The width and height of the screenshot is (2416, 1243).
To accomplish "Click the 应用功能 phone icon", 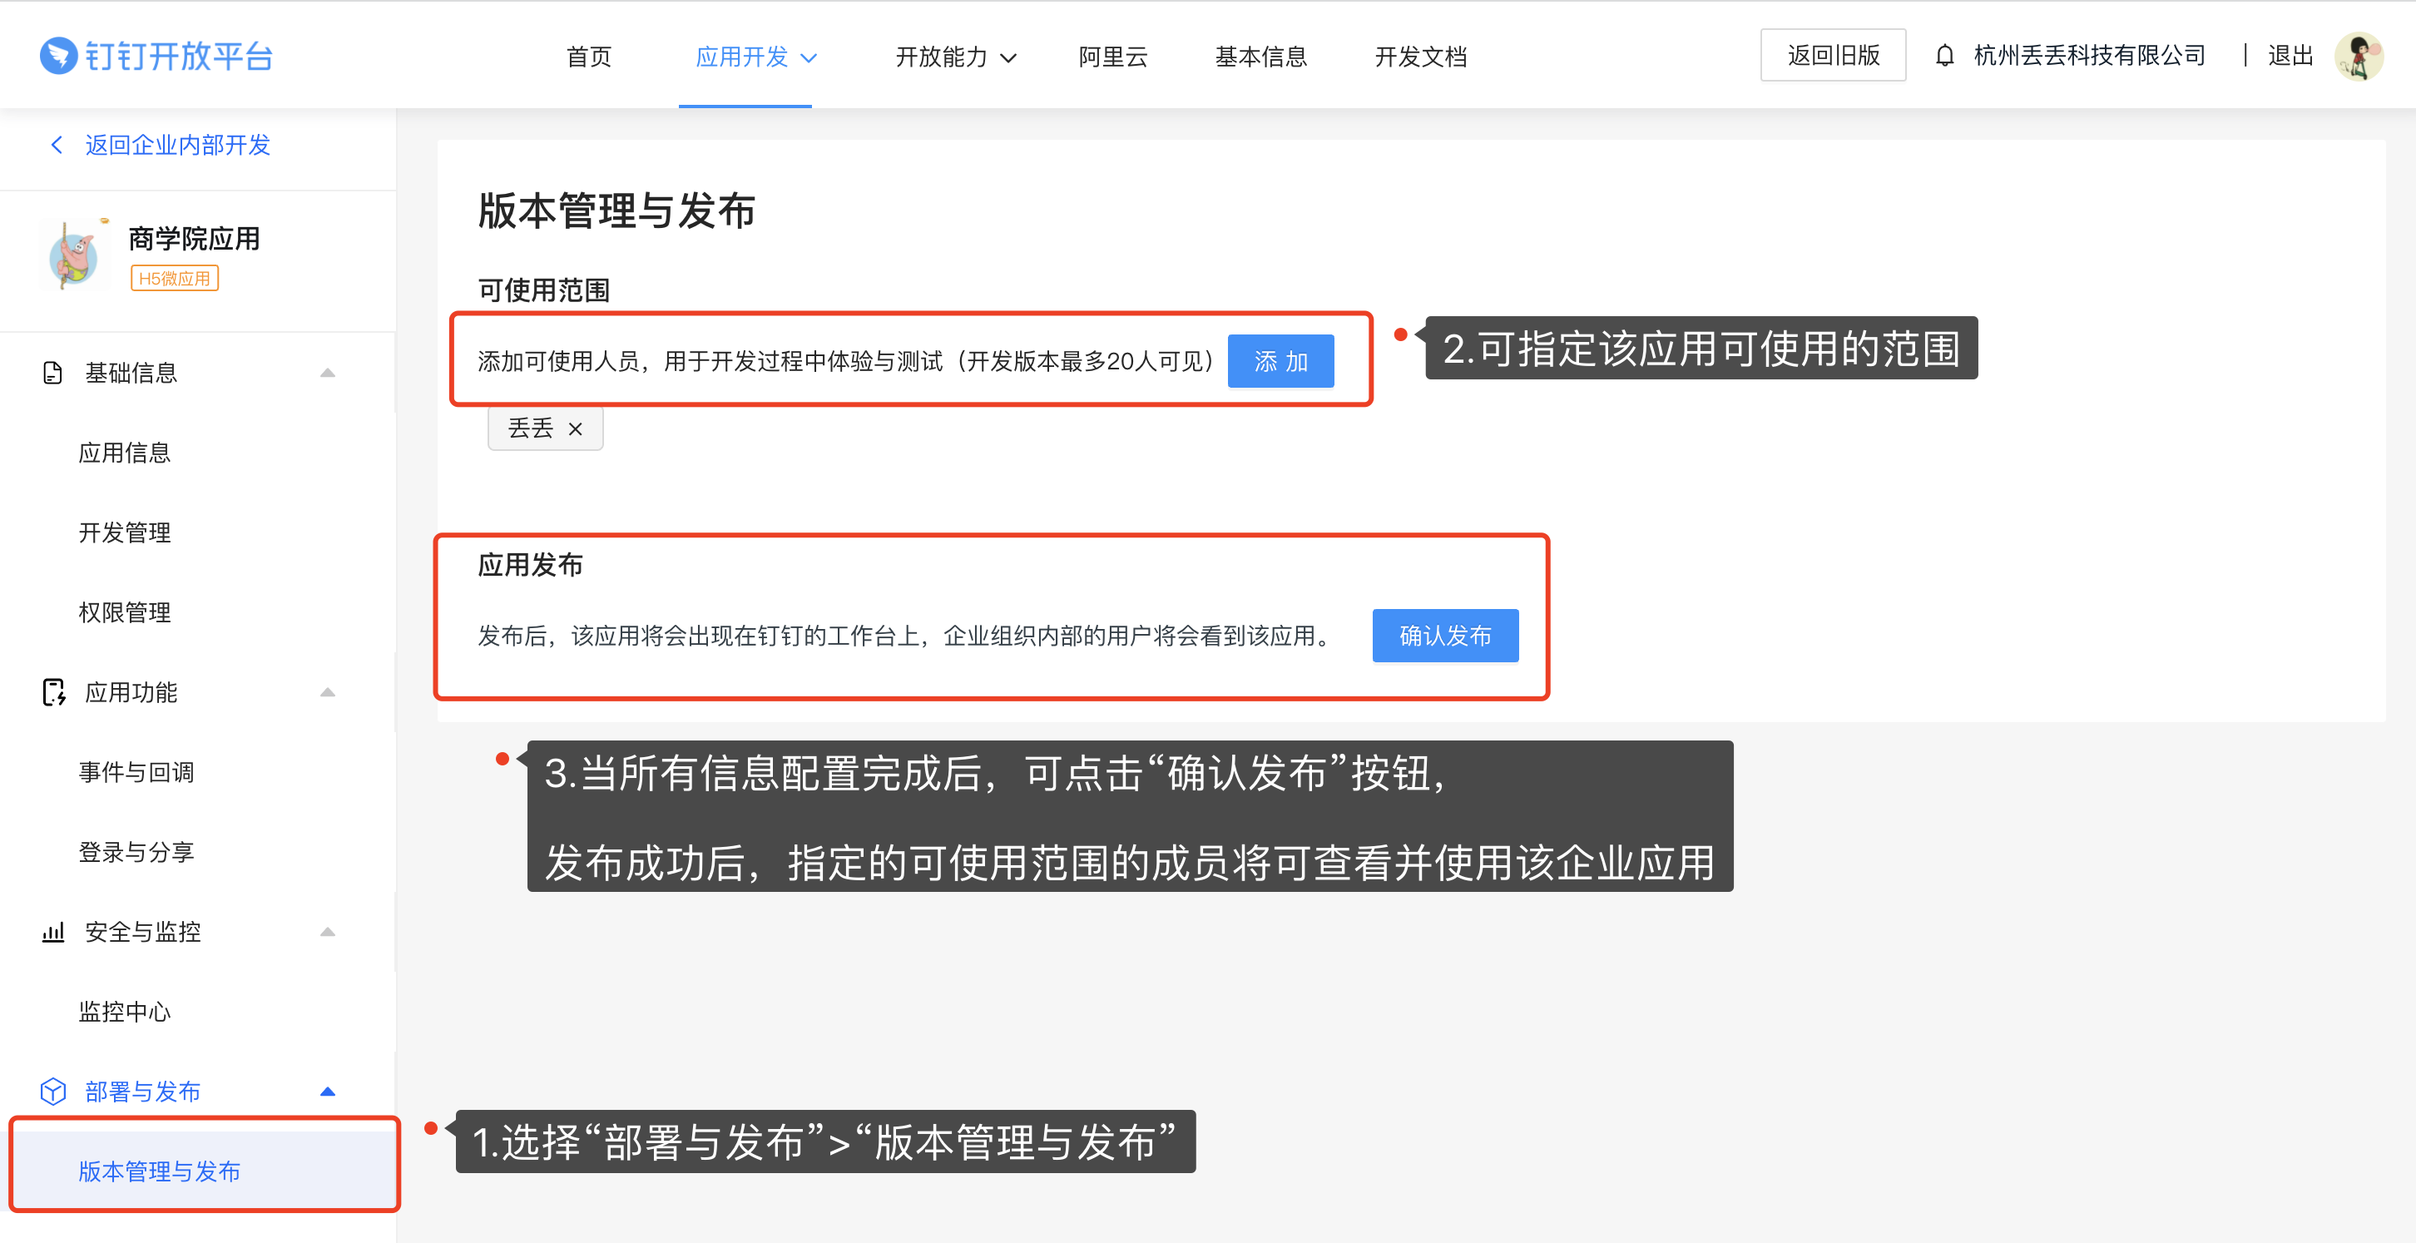I will pyautogui.click(x=53, y=692).
